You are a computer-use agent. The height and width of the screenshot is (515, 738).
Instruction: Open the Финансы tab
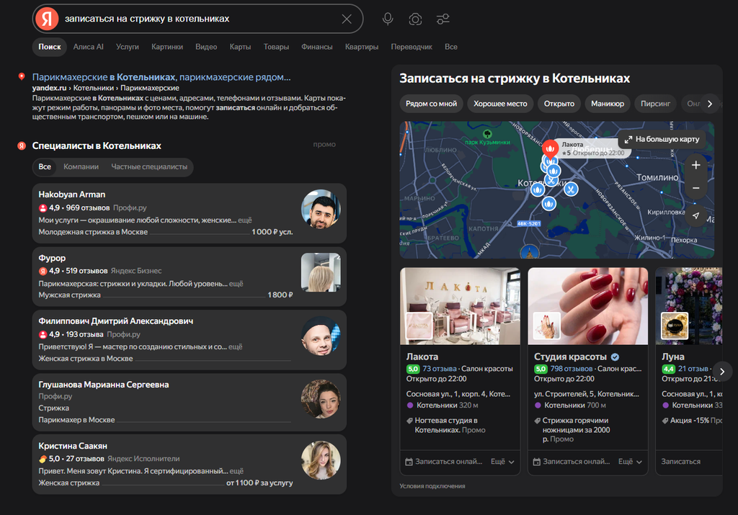(317, 47)
